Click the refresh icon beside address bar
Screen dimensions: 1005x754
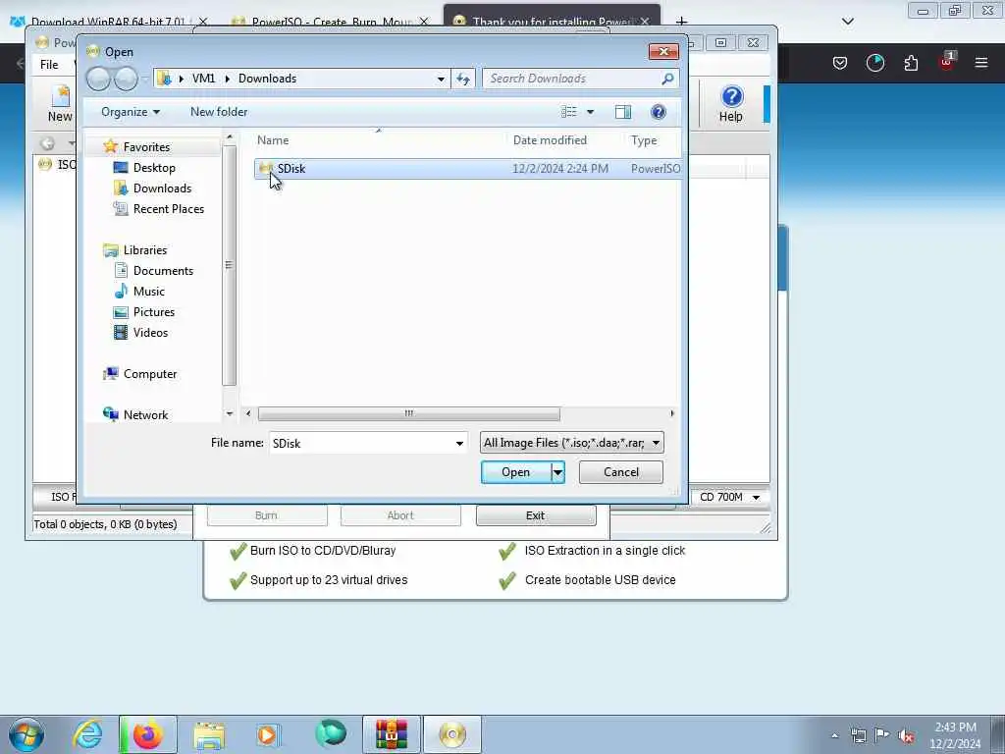click(x=463, y=79)
